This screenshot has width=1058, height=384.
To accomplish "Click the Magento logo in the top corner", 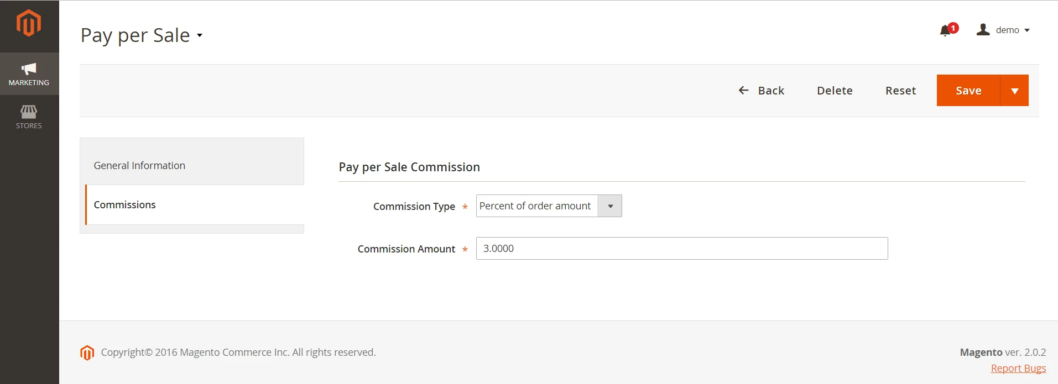I will pos(28,23).
